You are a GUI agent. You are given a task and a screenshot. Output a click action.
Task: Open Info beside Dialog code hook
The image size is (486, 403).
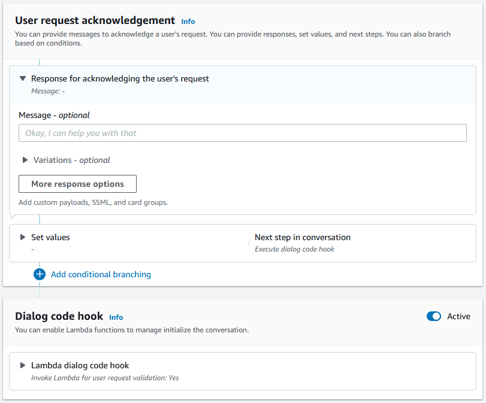(116, 317)
